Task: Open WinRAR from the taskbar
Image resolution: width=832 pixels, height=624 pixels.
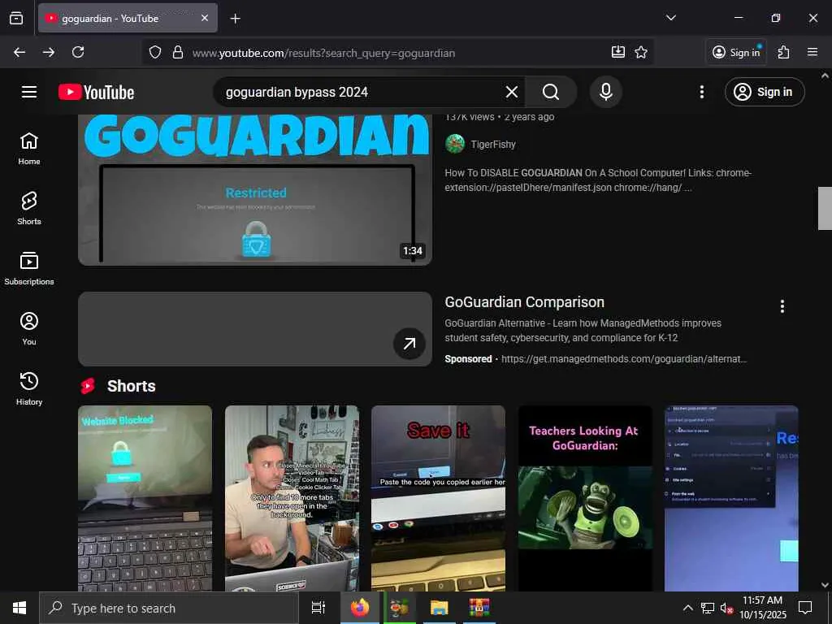Action: point(479,608)
